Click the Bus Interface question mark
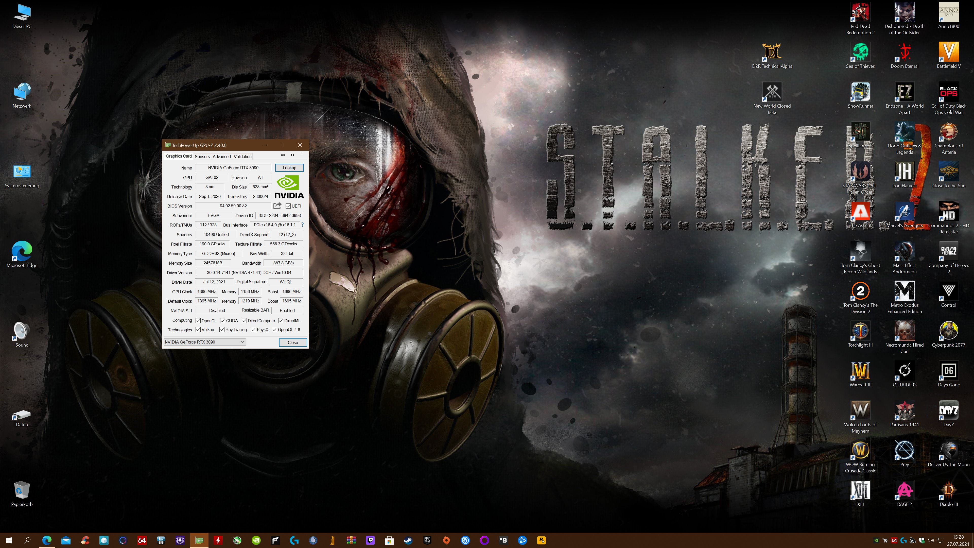Screen dimensions: 974x548 pyautogui.click(x=302, y=225)
